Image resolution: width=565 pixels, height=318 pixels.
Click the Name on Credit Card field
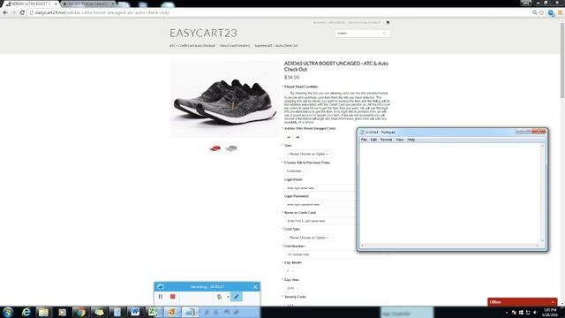point(320,221)
